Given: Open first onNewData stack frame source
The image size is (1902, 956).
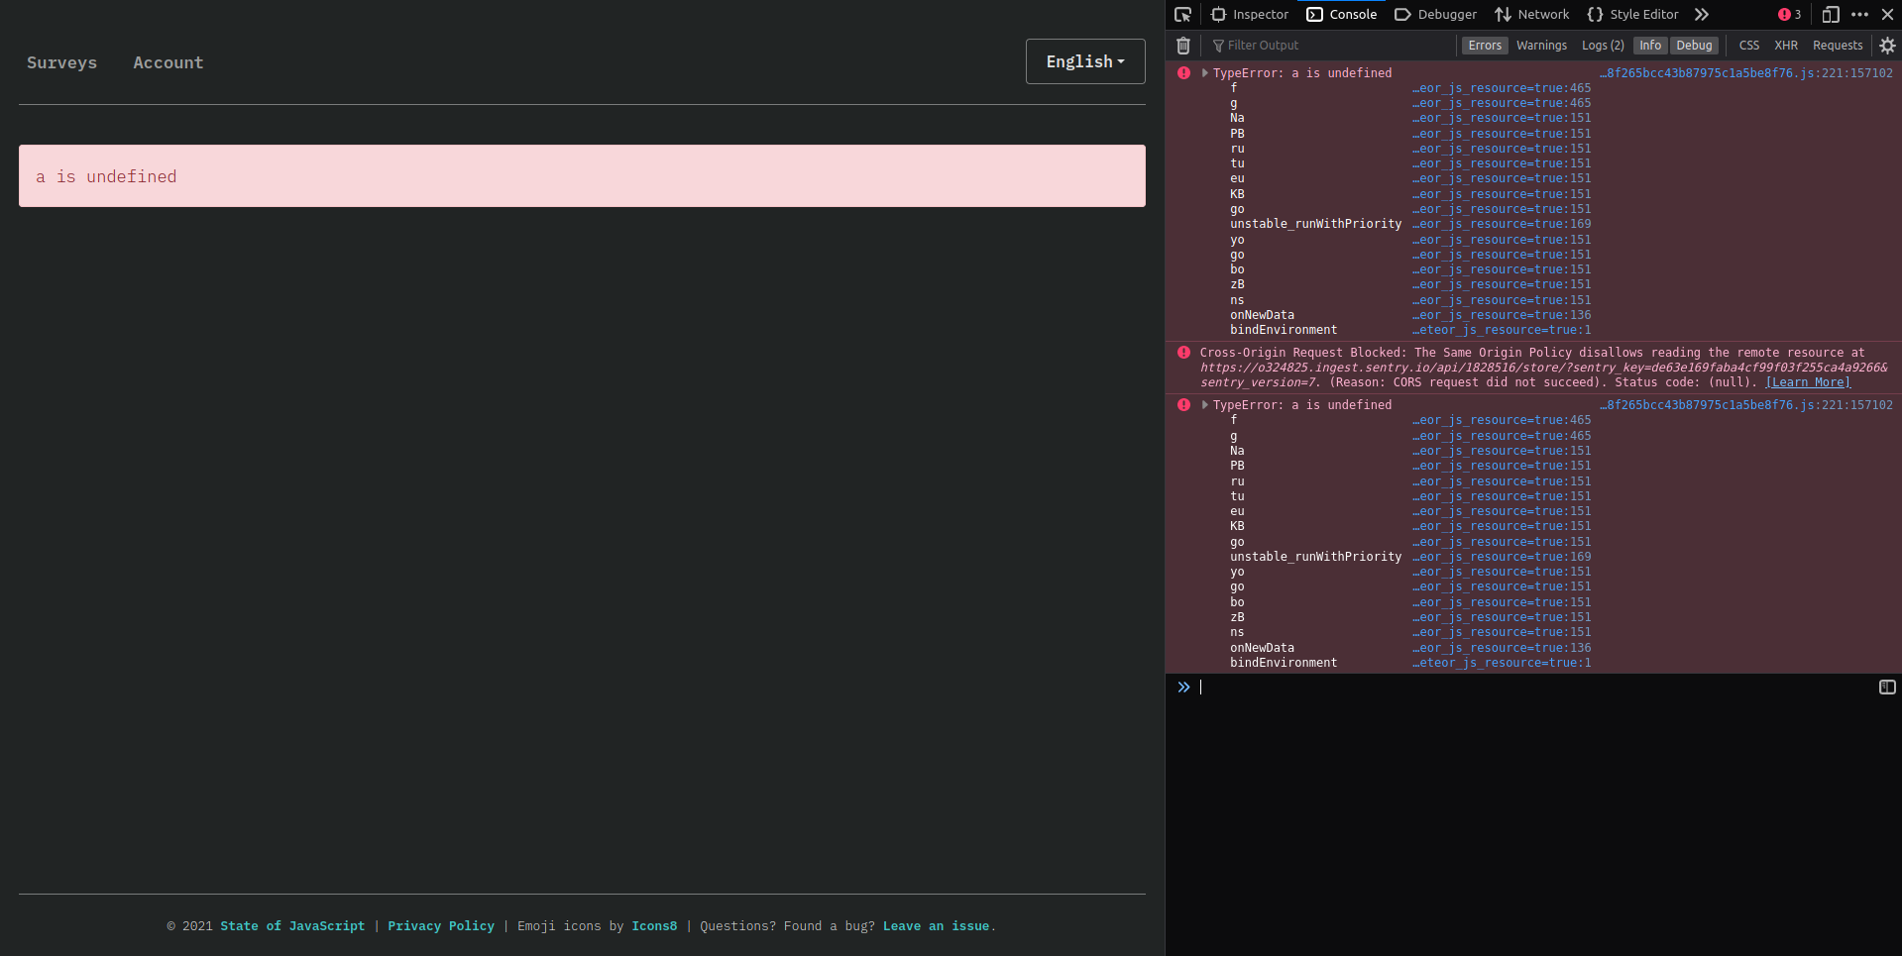Looking at the screenshot, I should pyautogui.click(x=1502, y=315).
